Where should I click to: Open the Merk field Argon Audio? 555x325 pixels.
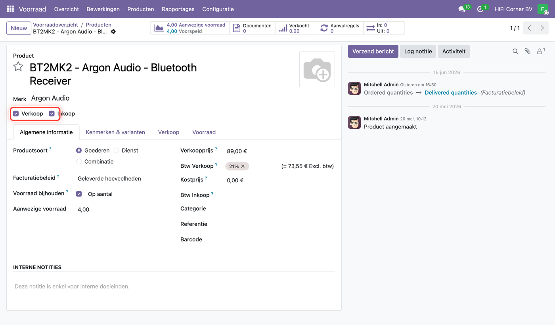[50, 98]
